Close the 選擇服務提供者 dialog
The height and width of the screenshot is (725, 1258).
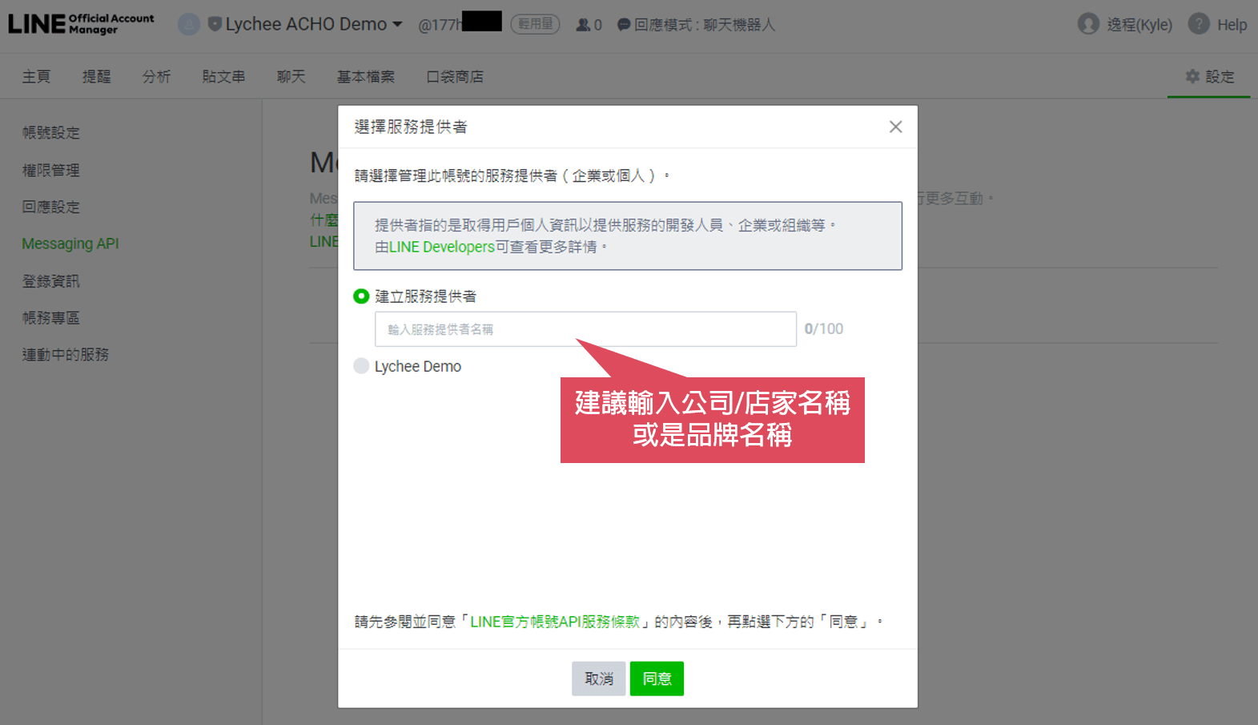tap(895, 127)
